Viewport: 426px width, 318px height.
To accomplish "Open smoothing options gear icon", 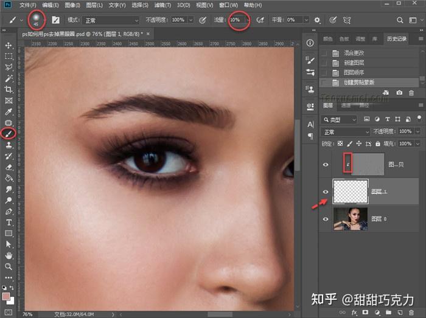I will point(317,20).
